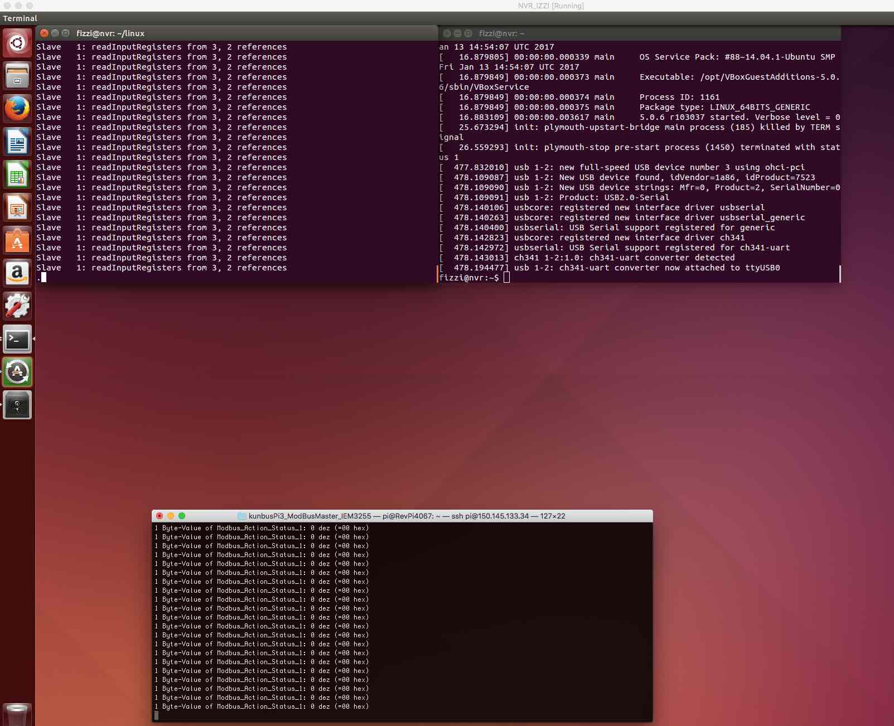Click the NVR_IZZI [Running] VM title
This screenshot has width=894, height=726.
tap(550, 6)
